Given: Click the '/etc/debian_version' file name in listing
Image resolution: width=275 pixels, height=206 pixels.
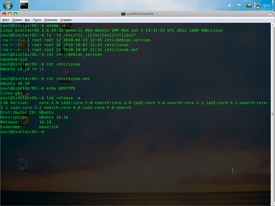Looking at the screenshot, I should [127, 40].
